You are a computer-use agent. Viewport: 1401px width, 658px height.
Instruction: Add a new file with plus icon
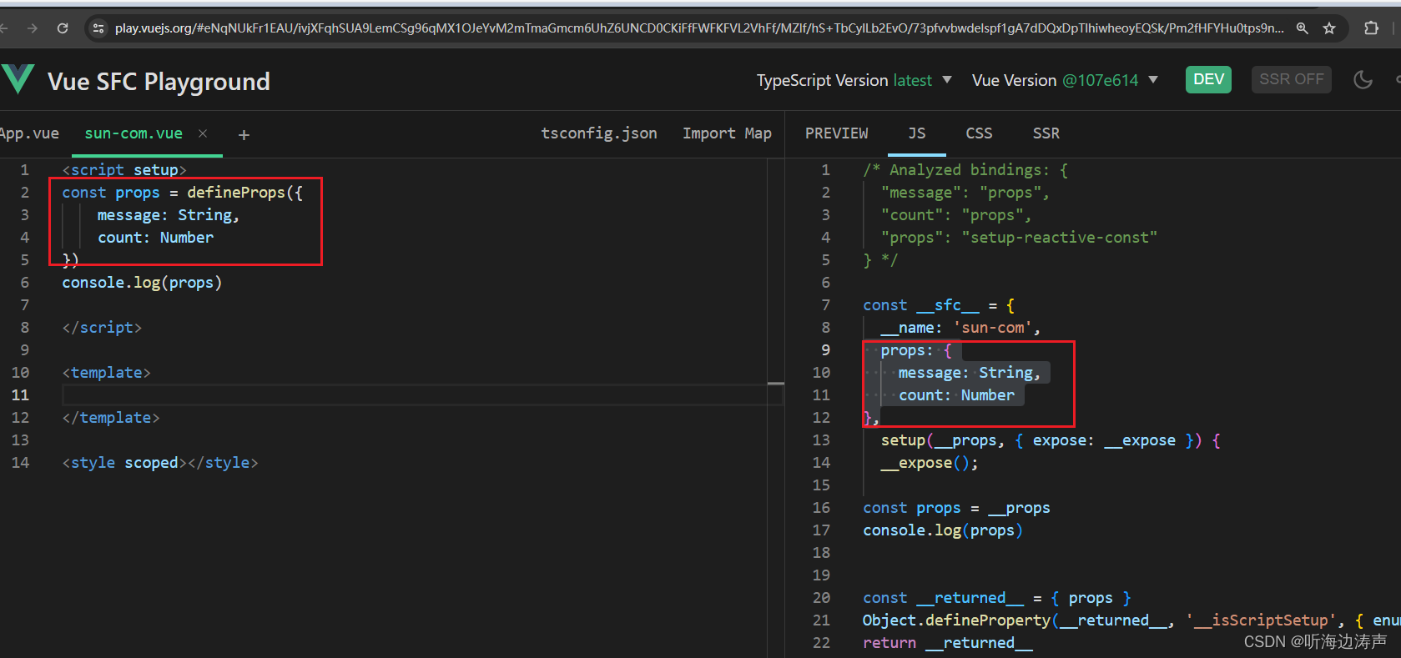244,134
